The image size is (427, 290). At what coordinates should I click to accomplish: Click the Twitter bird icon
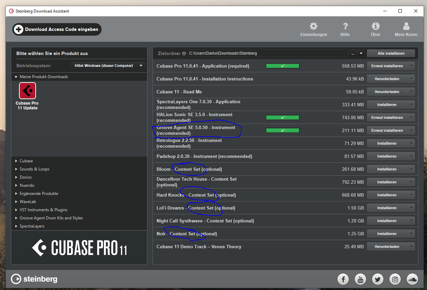pyautogui.click(x=377, y=279)
